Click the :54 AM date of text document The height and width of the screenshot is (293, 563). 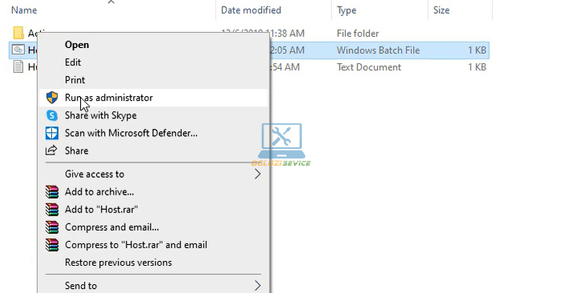click(285, 67)
